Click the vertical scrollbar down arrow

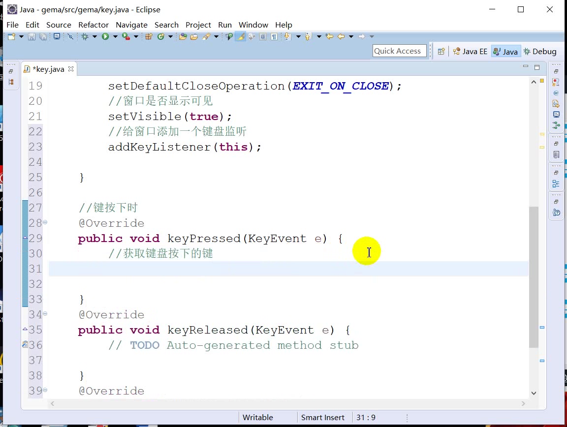tap(534, 393)
